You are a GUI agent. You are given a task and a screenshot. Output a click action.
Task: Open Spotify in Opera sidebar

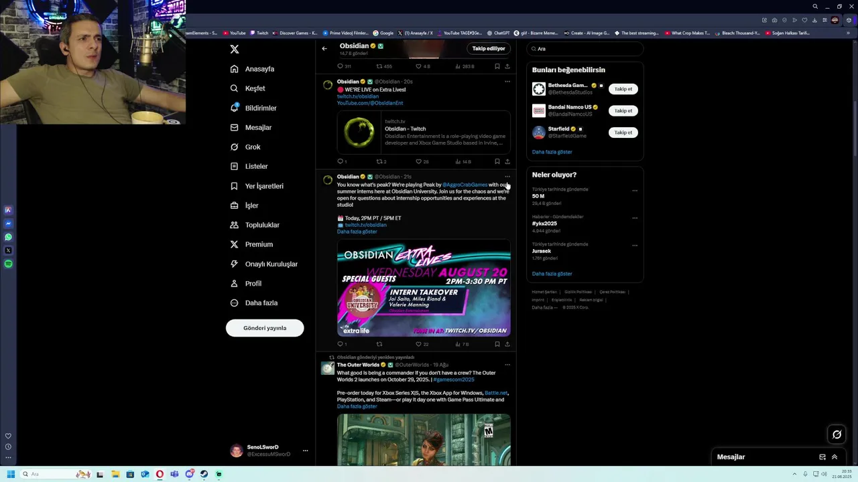click(x=8, y=264)
